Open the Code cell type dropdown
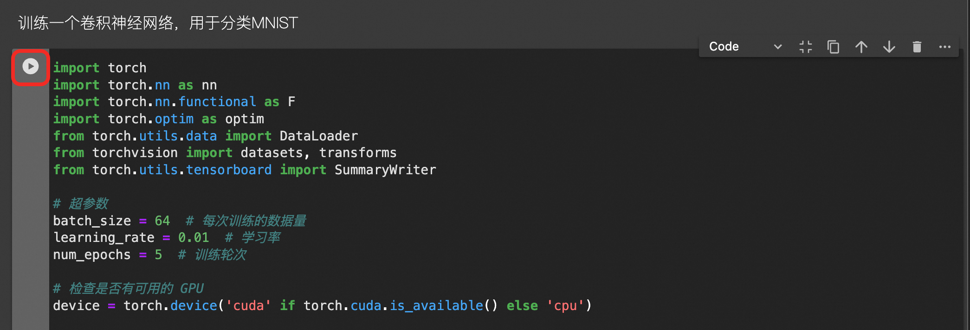This screenshot has width=970, height=330. (745, 47)
